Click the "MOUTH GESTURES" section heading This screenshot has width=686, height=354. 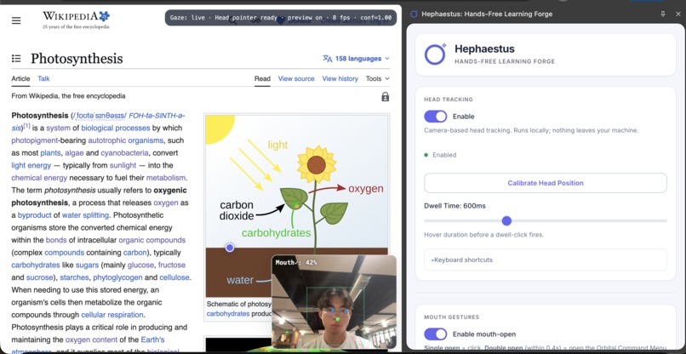pyautogui.click(x=451, y=317)
